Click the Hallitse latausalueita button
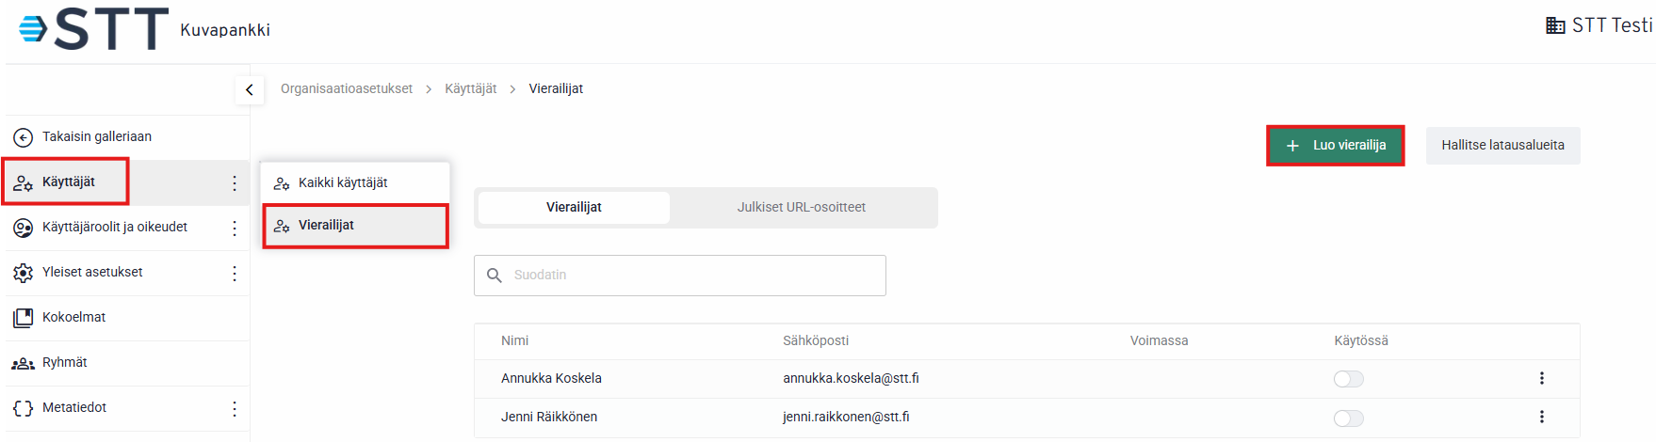The image size is (1656, 442). click(1502, 145)
